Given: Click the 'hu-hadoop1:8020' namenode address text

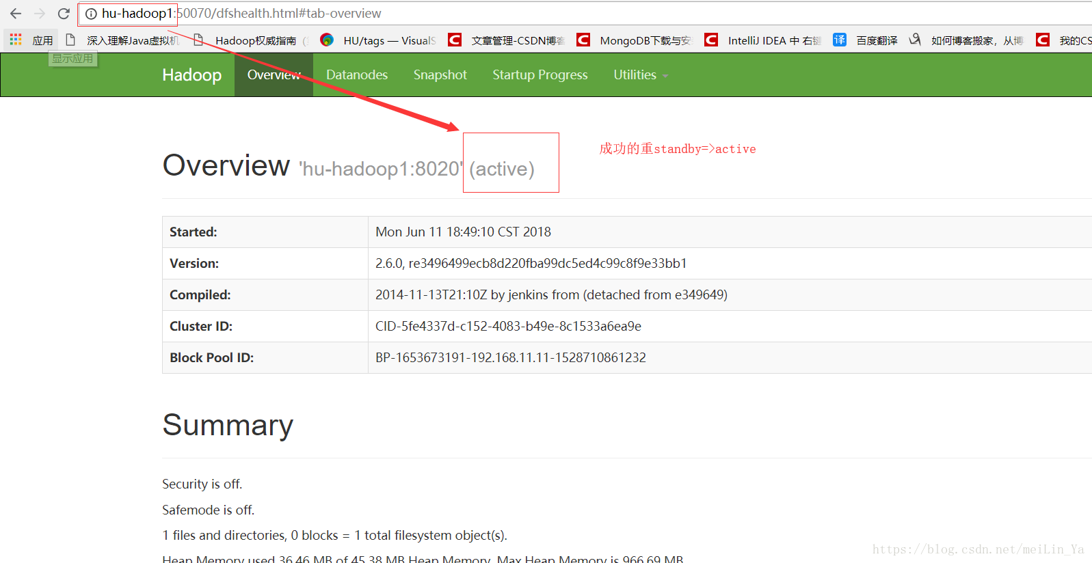Looking at the screenshot, I should pyautogui.click(x=381, y=169).
